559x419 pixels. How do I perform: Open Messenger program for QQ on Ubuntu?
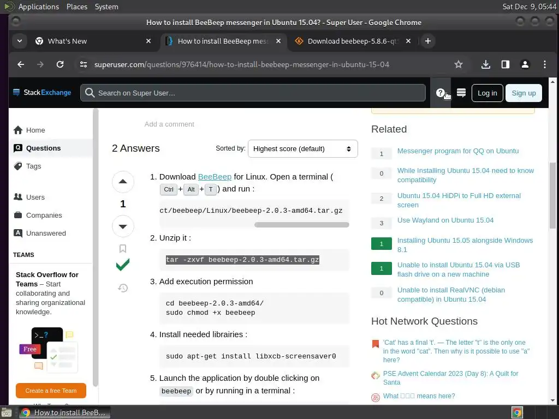click(458, 151)
